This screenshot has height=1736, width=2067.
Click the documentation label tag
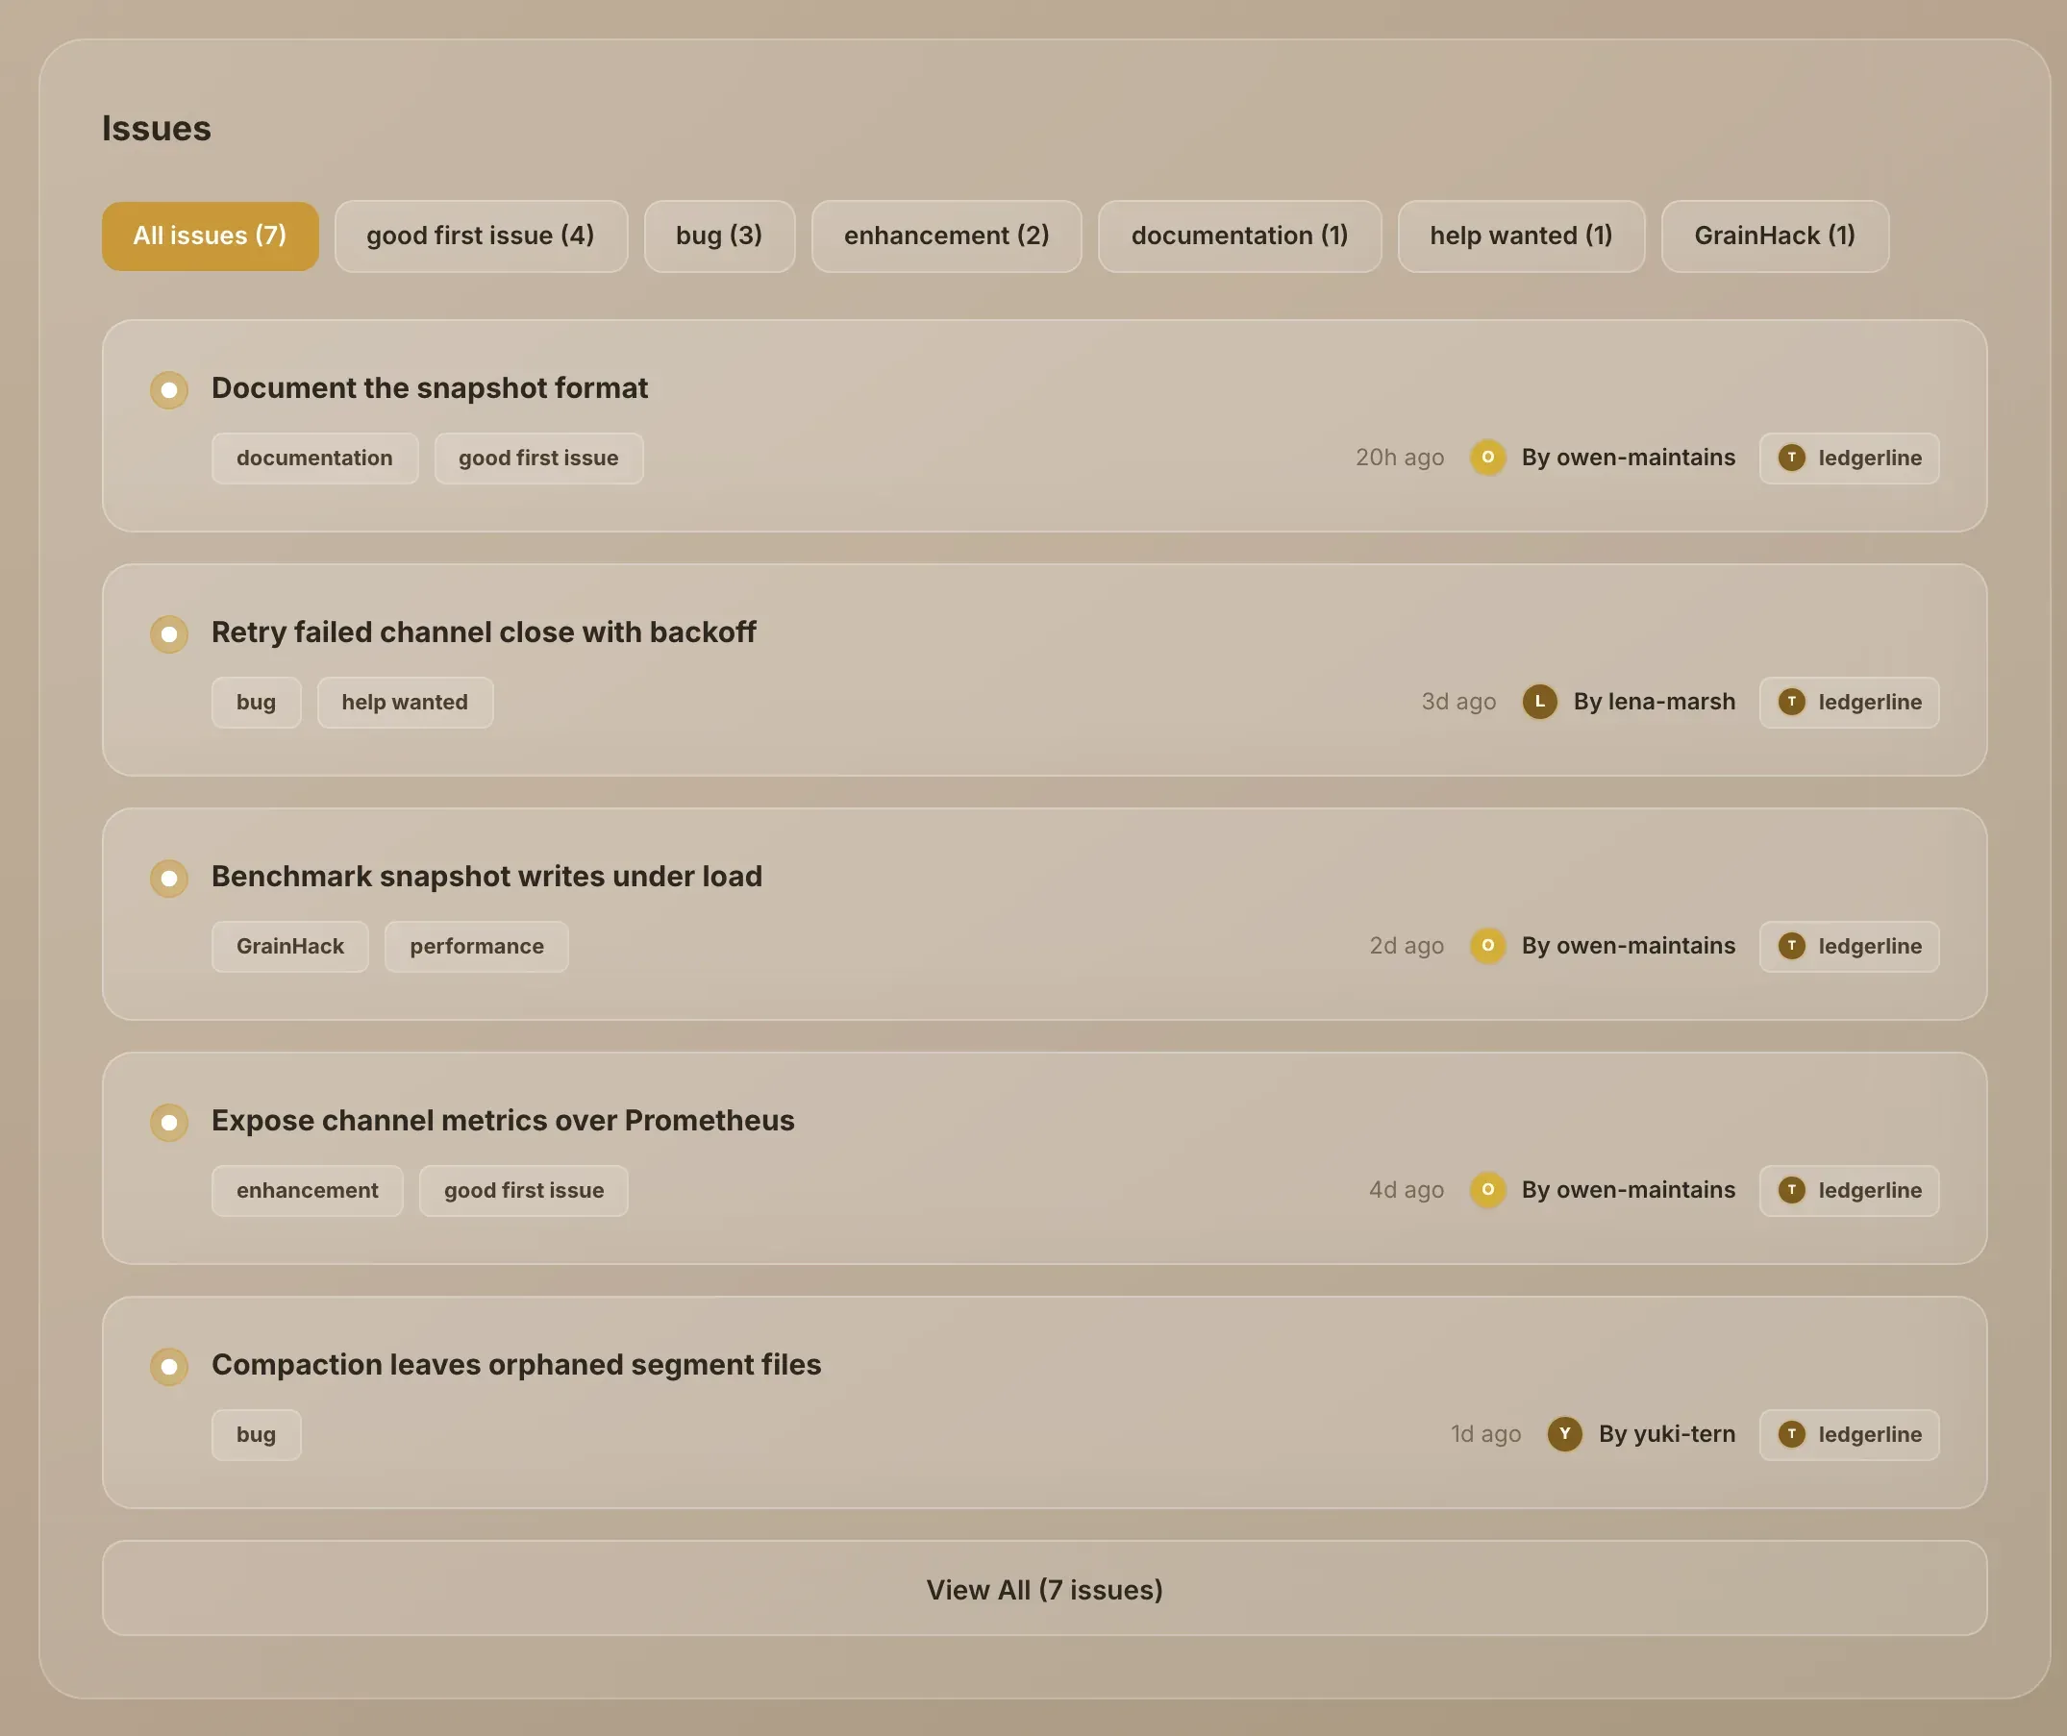(314, 458)
